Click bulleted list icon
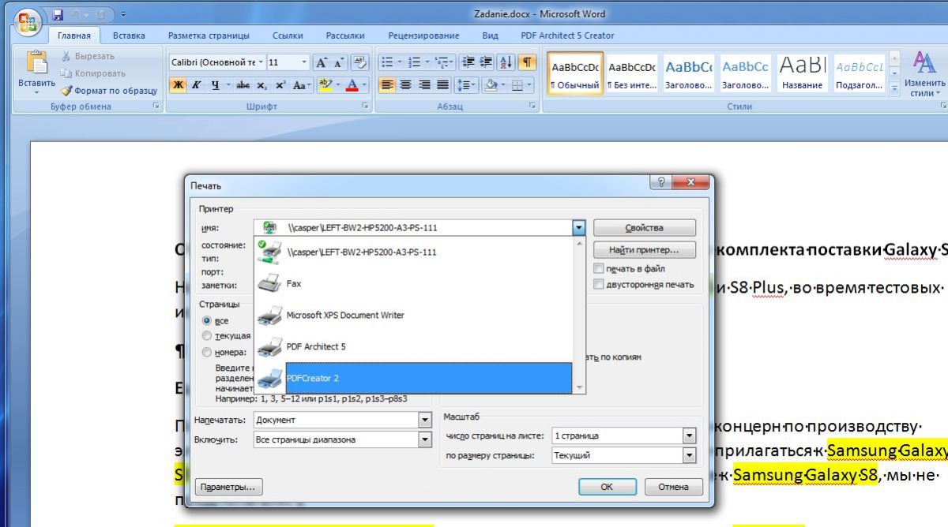Viewport: 948px width, 527px height. [x=386, y=62]
